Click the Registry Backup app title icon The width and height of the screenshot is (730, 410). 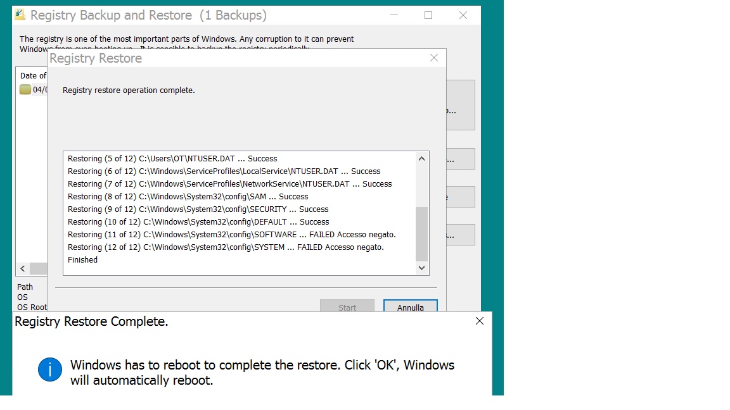point(20,15)
